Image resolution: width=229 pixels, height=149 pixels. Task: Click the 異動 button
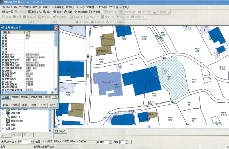coord(24,105)
